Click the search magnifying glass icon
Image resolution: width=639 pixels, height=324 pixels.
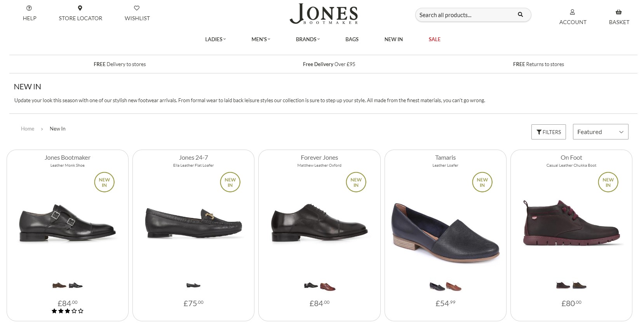(520, 14)
